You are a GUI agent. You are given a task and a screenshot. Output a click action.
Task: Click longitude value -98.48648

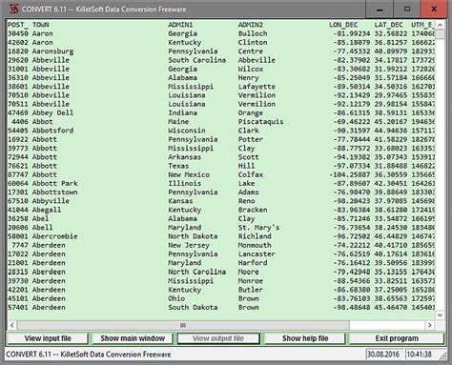(x=352, y=308)
